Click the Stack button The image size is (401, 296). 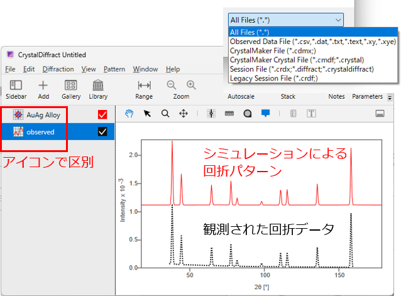pos(288,97)
